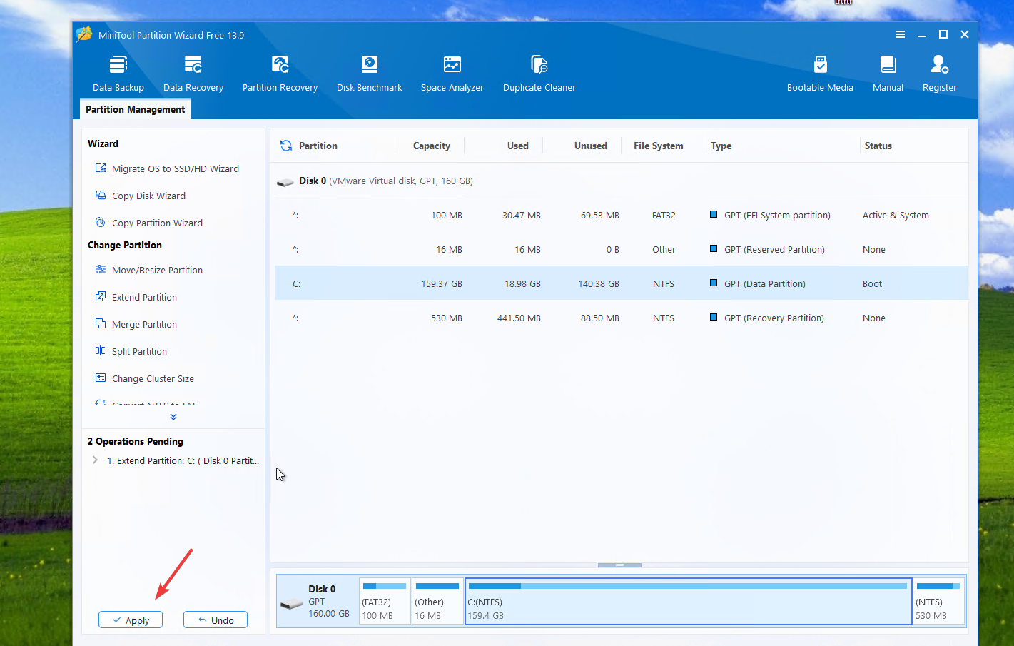Click the GPT (Data Partition) type cell
1014x646 pixels.
[765, 283]
